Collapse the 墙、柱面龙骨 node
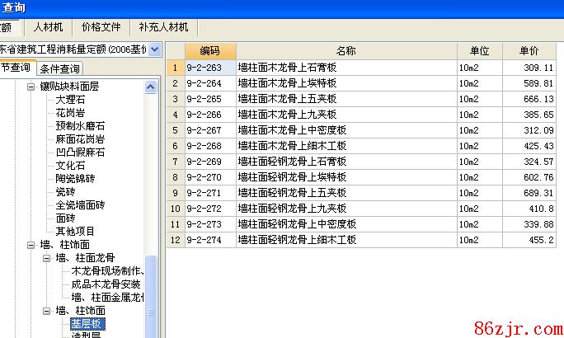This screenshot has width=564, height=338. pyautogui.click(x=47, y=258)
